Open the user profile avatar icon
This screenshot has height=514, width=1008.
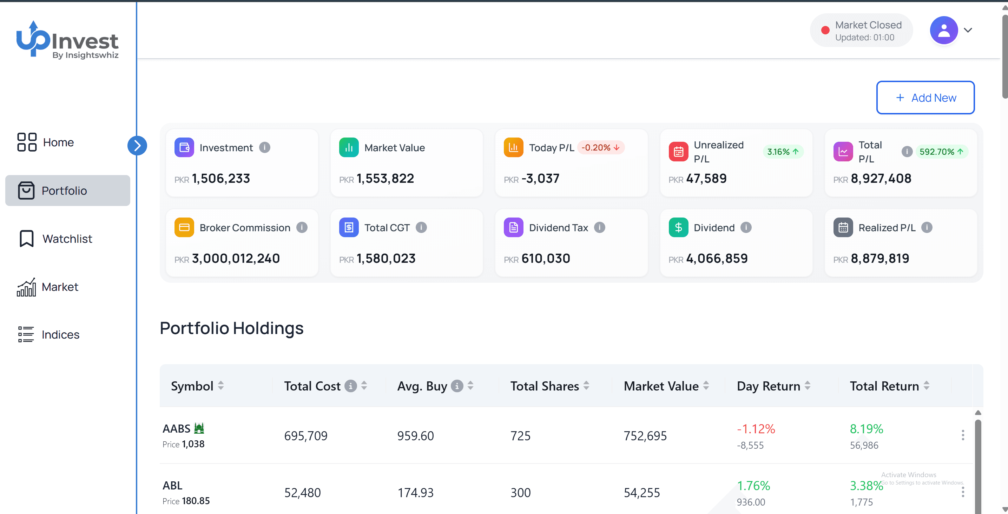click(943, 30)
